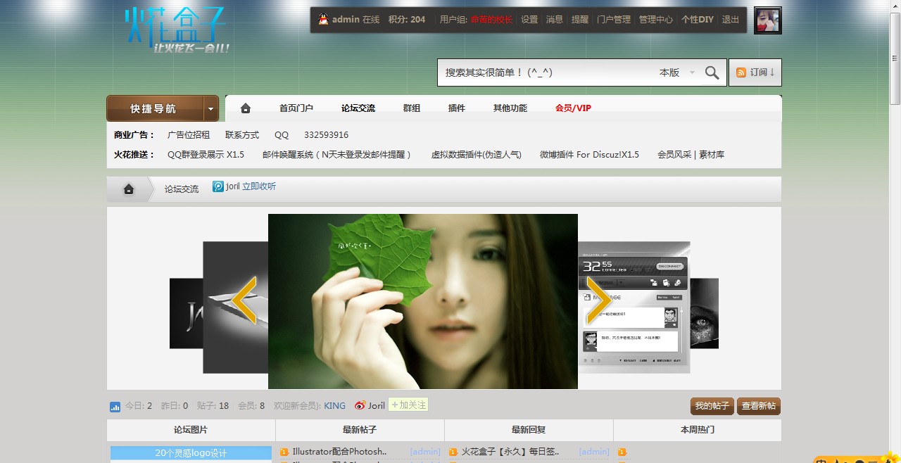Select the eye close-up slide thumbnail
Screen dimensions: 901x463
(705, 314)
